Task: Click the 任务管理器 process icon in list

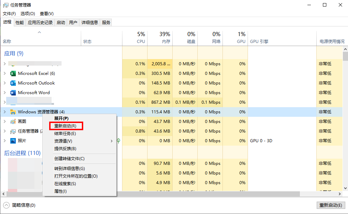Action: [x=13, y=131]
